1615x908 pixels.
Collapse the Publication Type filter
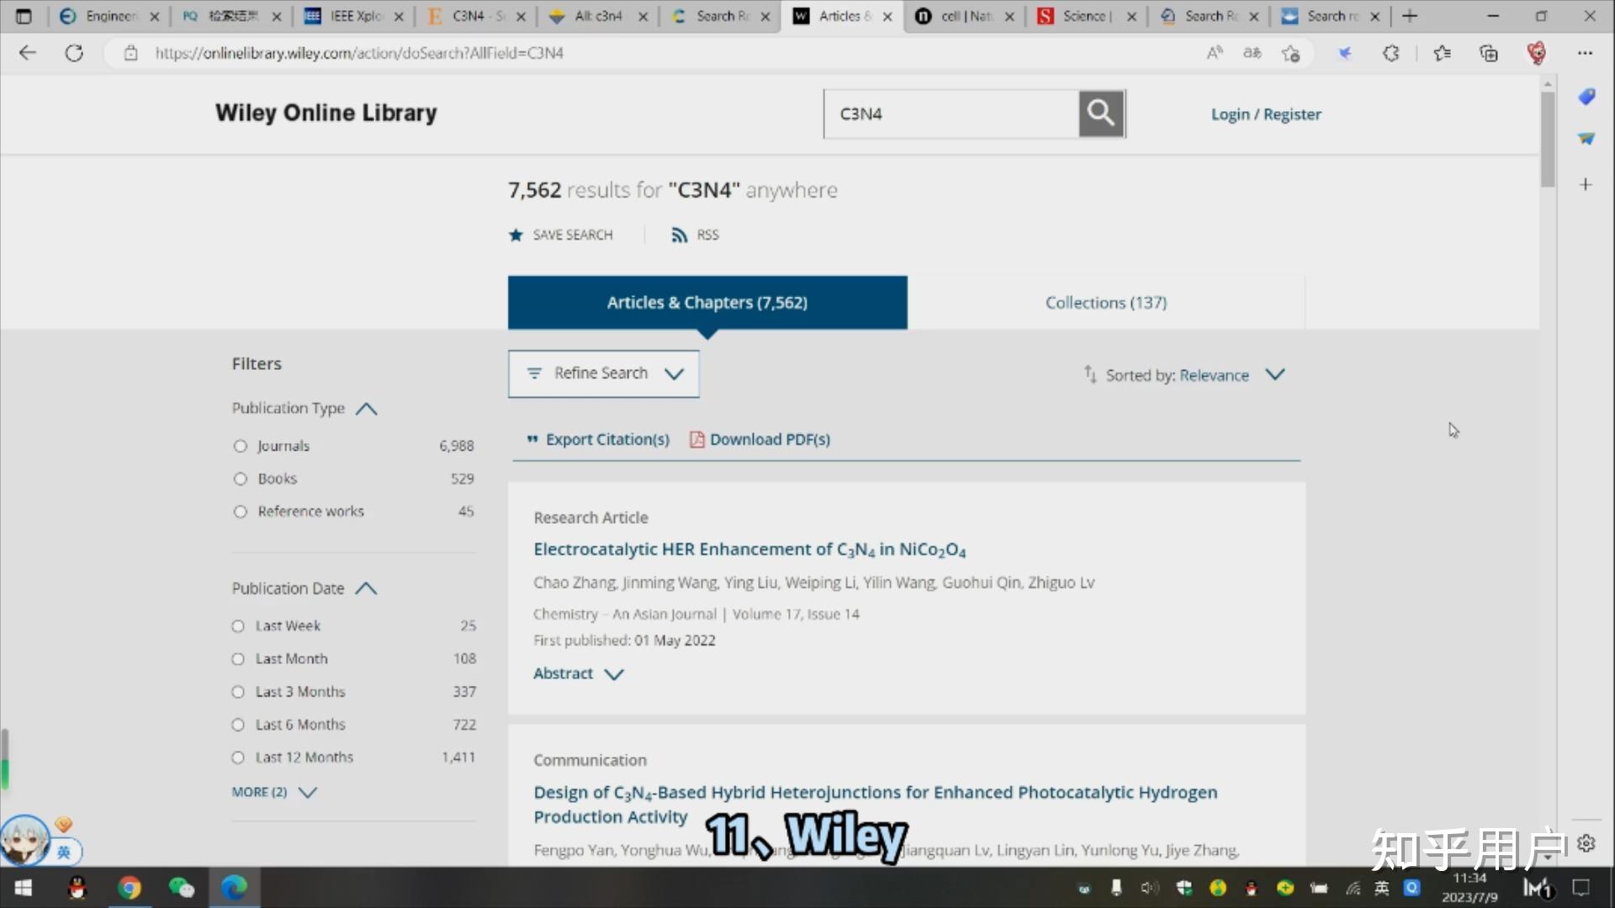pos(366,409)
